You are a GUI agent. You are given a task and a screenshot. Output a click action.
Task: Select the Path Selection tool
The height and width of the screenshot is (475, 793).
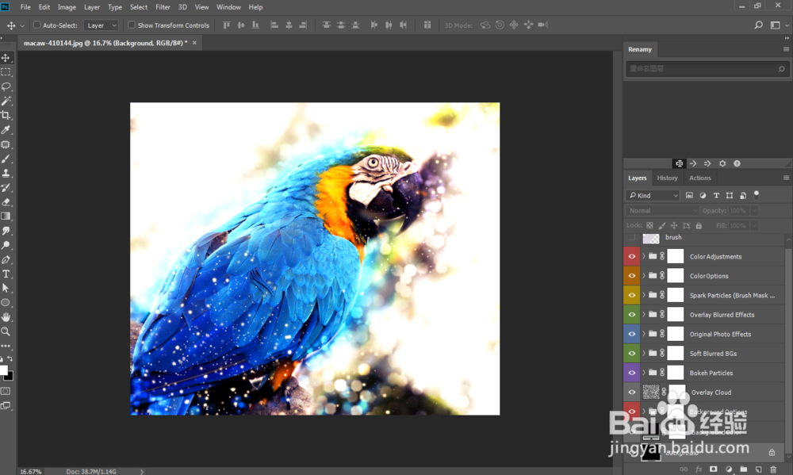tap(6, 289)
